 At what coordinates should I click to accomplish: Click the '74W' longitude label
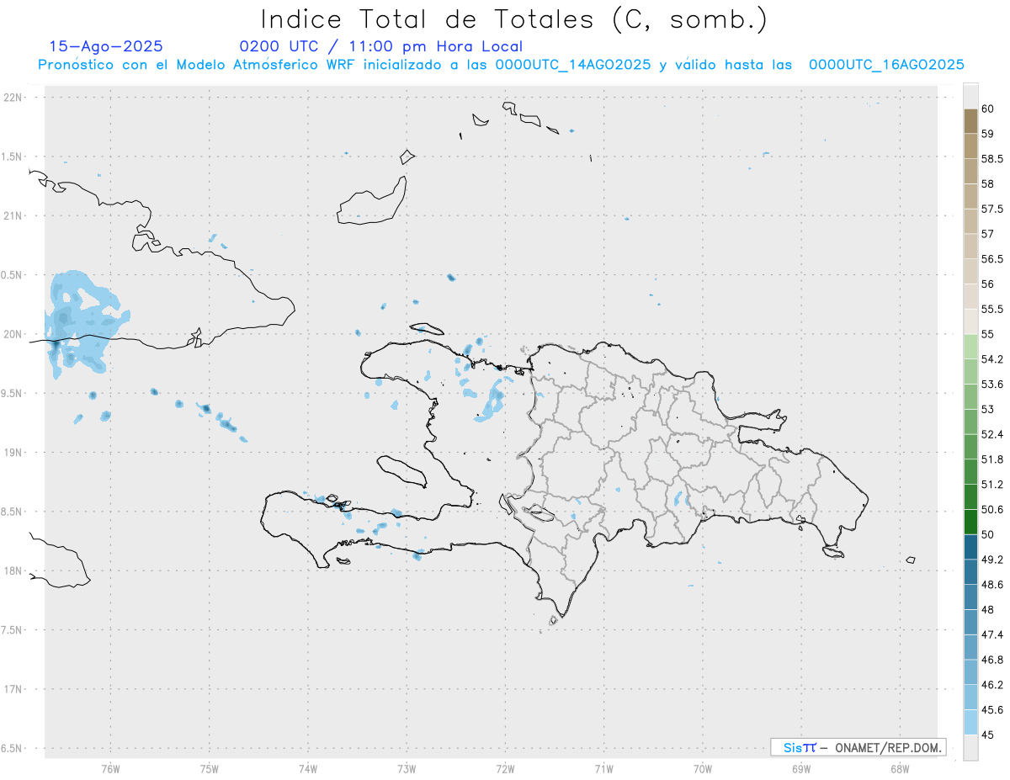click(x=308, y=768)
